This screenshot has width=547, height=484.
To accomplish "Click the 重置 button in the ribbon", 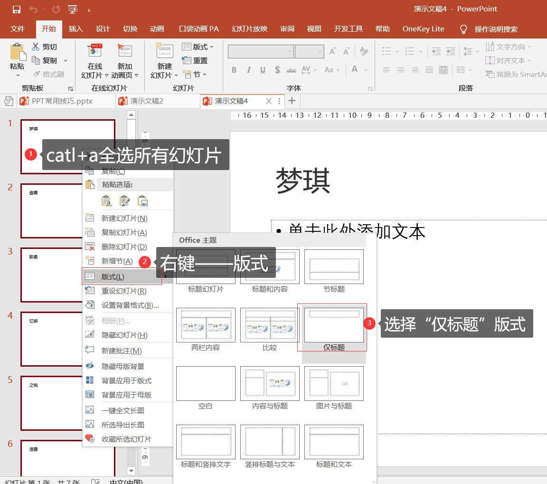I will click(195, 60).
